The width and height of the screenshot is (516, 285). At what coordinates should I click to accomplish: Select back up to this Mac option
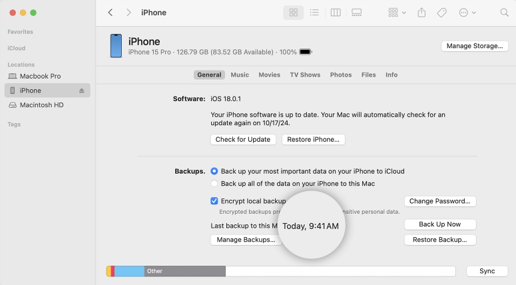214,184
